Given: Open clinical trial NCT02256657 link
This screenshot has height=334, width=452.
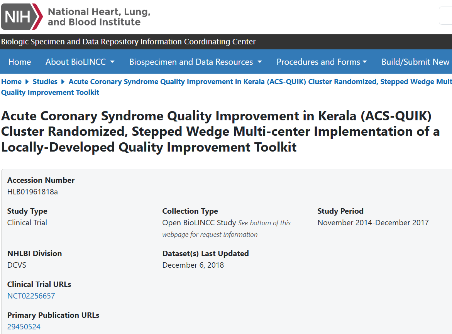Looking at the screenshot, I should click(x=31, y=296).
